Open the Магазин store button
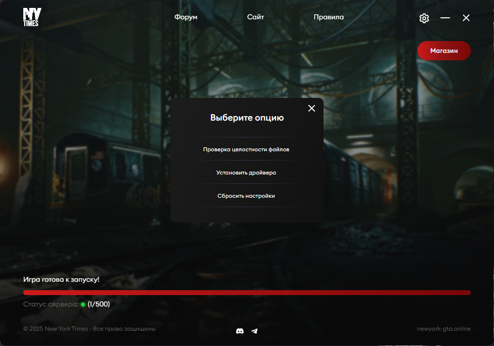 [444, 50]
